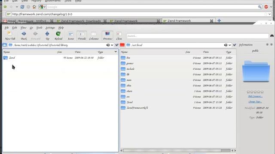Click Change Tags link in Information panel
This screenshot has height=154, width=275.
(255, 102)
